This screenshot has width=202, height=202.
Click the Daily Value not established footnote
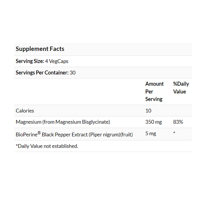coord(47,146)
